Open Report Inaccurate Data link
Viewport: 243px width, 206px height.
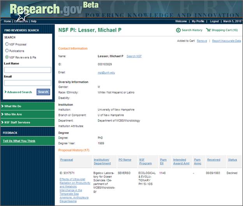tap(226, 41)
